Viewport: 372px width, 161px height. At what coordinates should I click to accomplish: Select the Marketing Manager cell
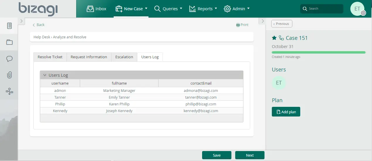pos(119,91)
